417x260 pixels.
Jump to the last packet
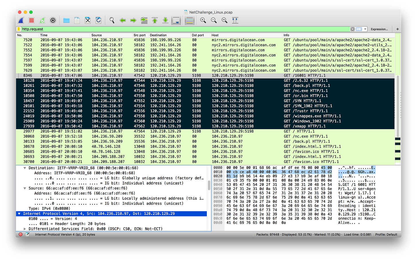point(165,20)
